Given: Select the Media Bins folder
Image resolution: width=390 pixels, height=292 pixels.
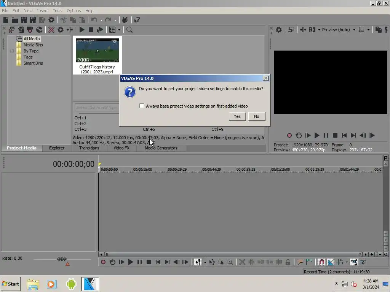Looking at the screenshot, I should 33,45.
